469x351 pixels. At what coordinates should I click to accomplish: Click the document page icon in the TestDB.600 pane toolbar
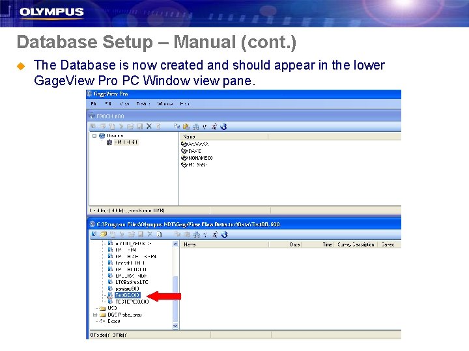[159, 235]
